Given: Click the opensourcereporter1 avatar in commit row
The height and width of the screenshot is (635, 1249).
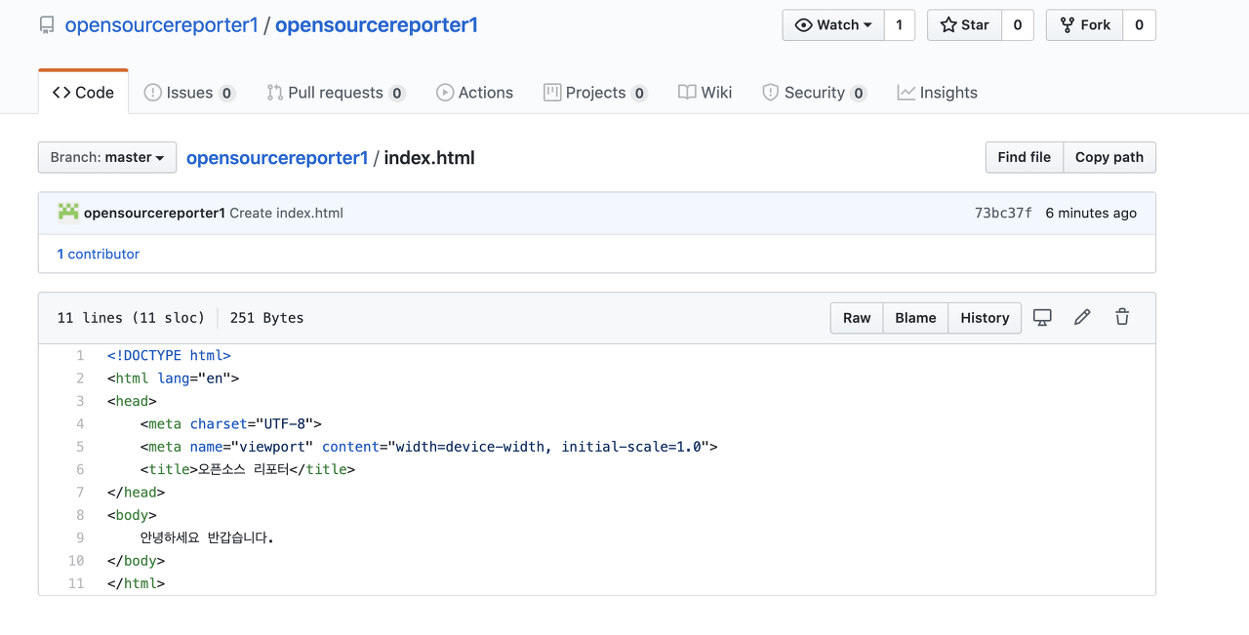Looking at the screenshot, I should click(67, 213).
